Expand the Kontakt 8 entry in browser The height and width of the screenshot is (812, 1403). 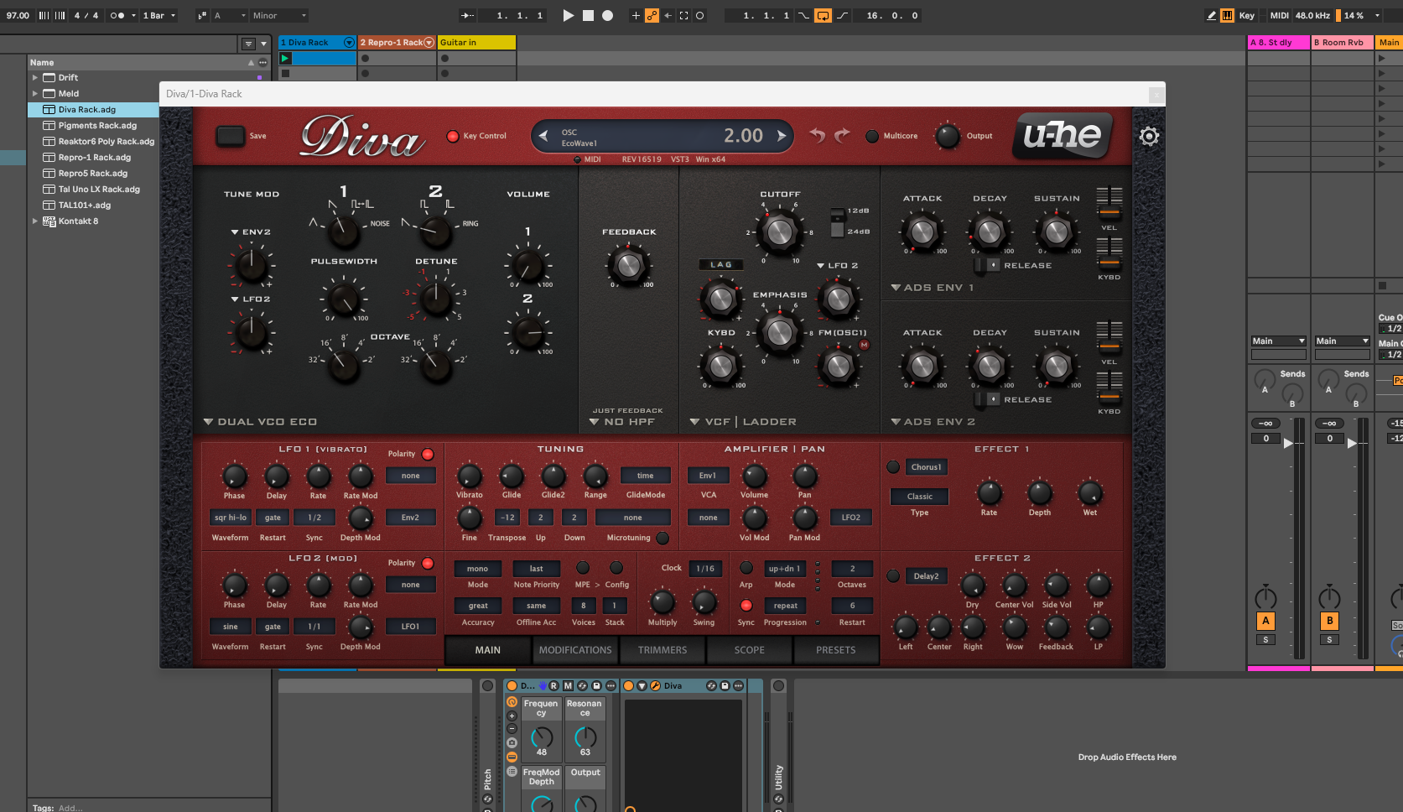(x=35, y=221)
